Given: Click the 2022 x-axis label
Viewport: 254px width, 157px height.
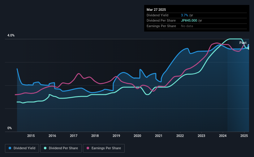Looking at the screenshot, I should click(x=180, y=136).
